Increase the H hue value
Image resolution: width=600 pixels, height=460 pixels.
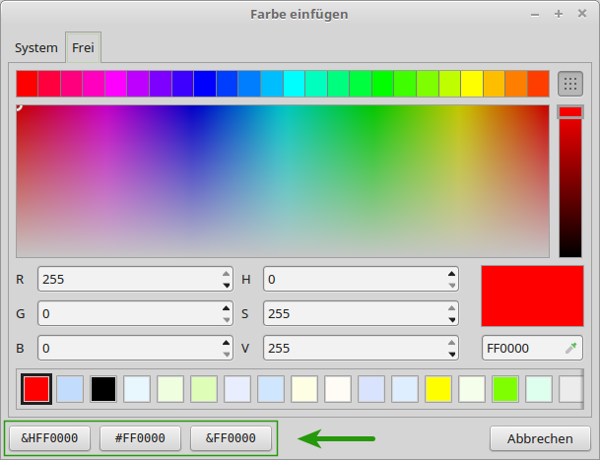coord(452,275)
